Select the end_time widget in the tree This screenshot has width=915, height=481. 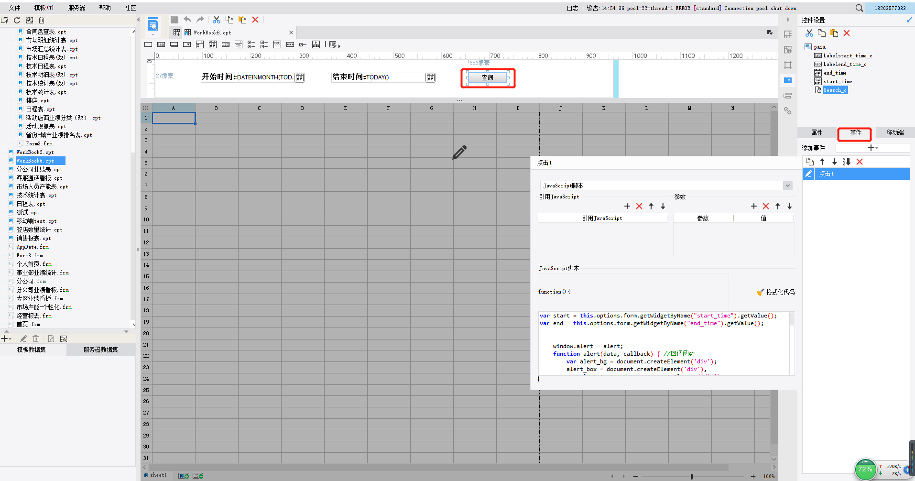pos(835,73)
